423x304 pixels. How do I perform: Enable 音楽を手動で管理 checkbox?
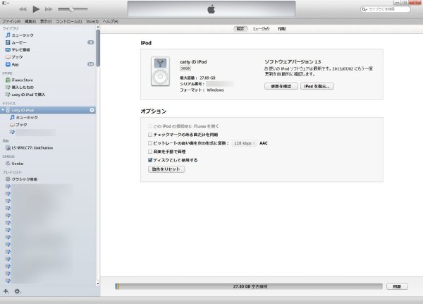pos(150,152)
